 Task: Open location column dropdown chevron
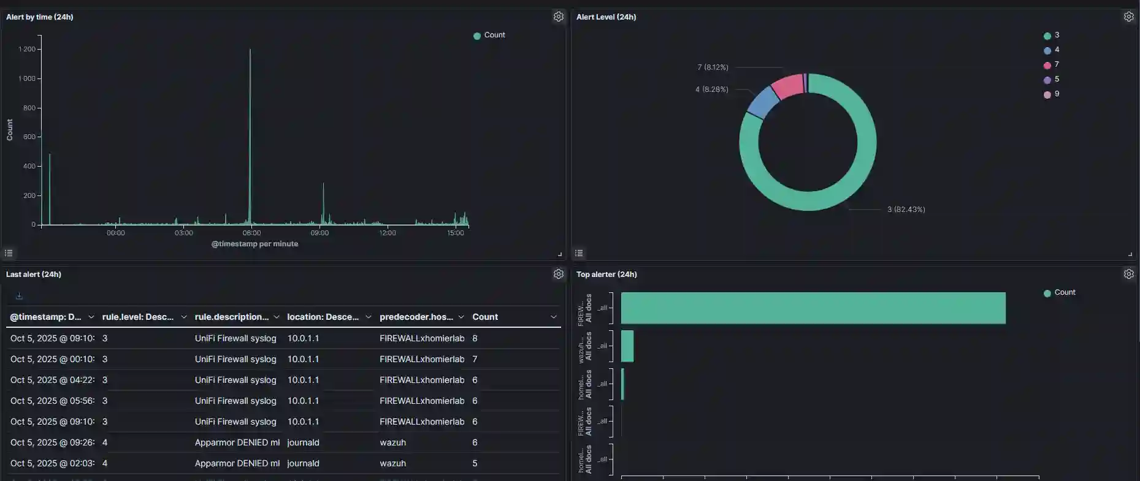(368, 317)
